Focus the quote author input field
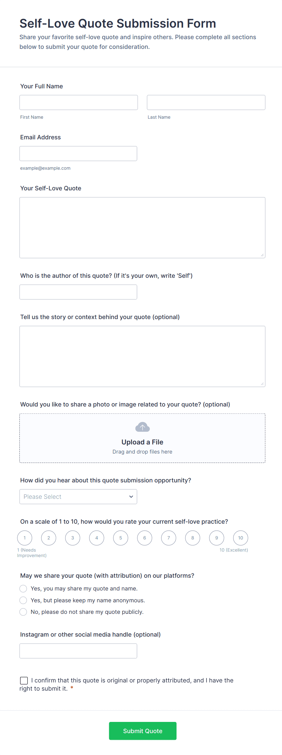282x755 pixels. tap(78, 292)
